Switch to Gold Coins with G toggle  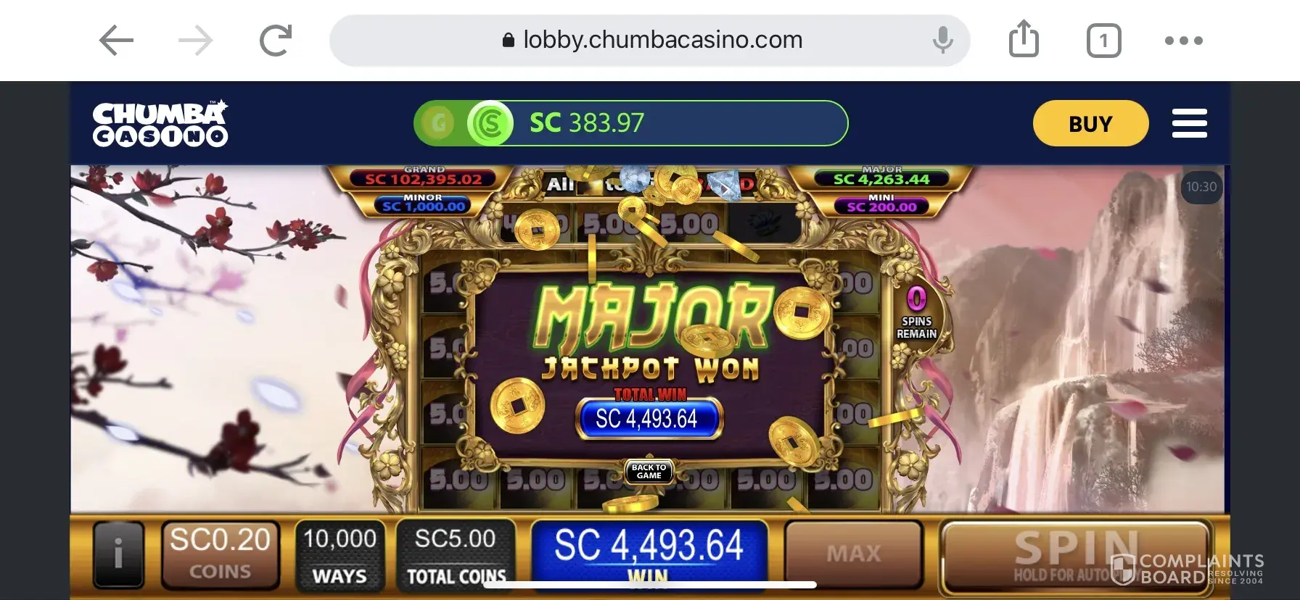[437, 123]
